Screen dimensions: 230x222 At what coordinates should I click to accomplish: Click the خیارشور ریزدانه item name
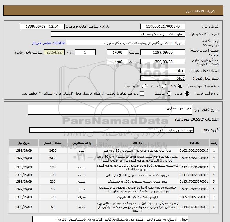coord(138,190)
